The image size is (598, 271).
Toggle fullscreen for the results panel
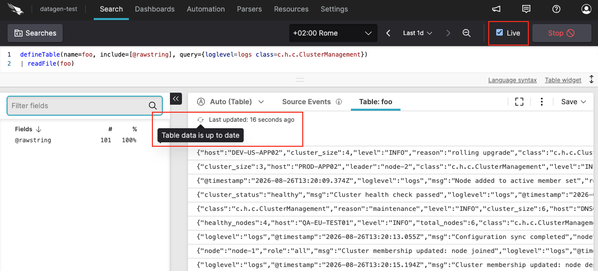519,102
